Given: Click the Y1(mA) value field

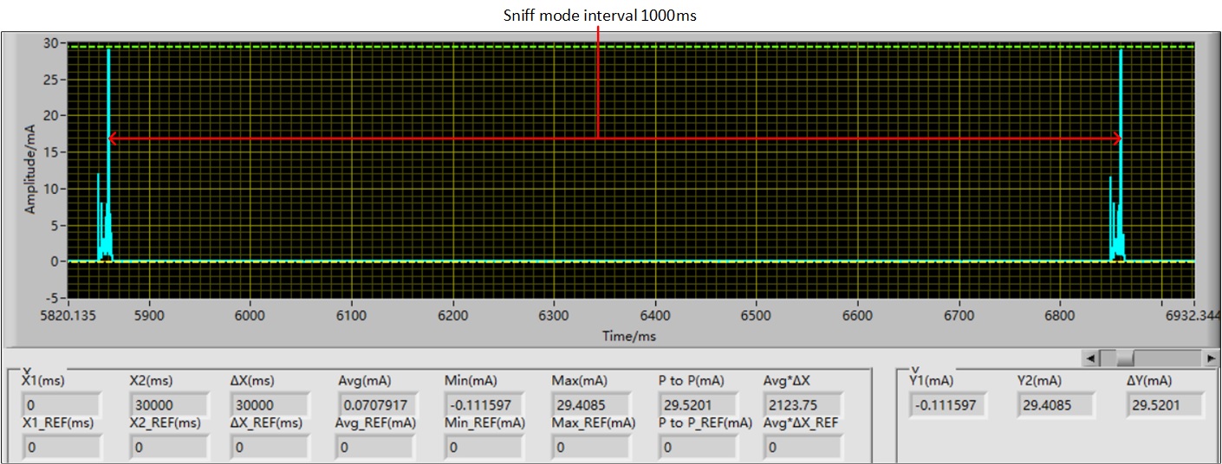Looking at the screenshot, I should pyautogui.click(x=948, y=404).
